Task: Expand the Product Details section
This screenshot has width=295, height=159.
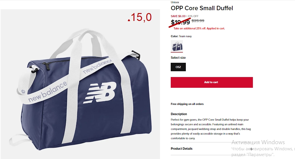Action: pos(212,149)
